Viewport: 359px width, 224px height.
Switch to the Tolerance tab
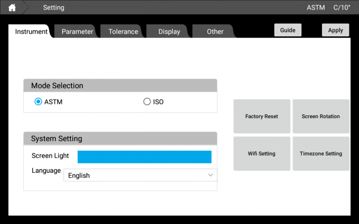(123, 32)
